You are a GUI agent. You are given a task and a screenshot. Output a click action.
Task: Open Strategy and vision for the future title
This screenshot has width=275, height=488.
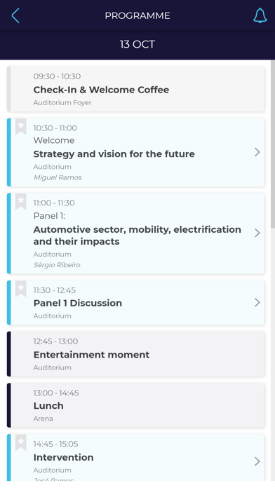114,154
